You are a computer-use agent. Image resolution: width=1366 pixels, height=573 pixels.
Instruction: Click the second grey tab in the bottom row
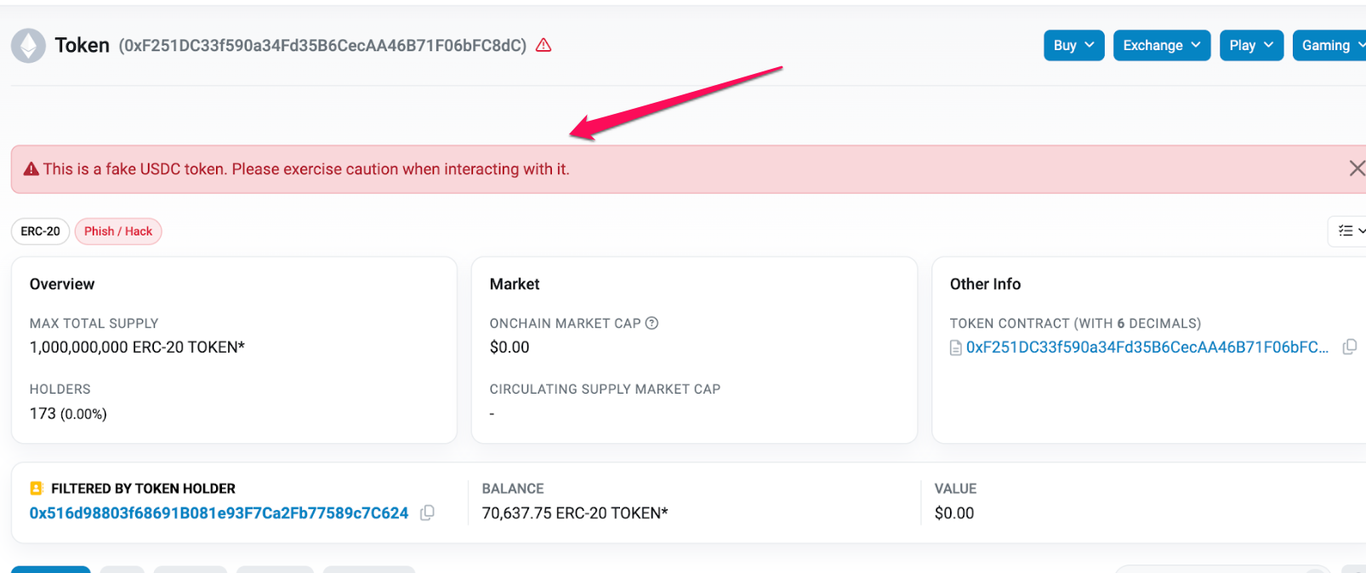122,570
